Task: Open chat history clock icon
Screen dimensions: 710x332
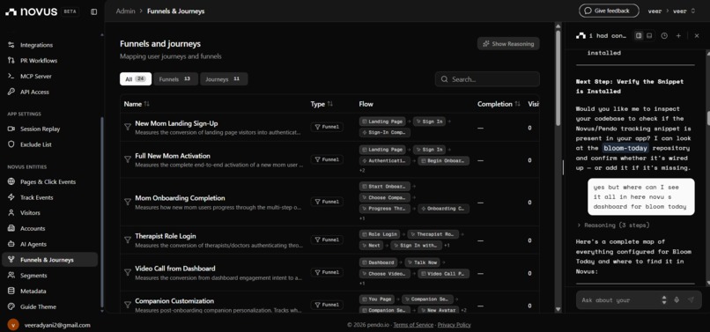Action: 664,36
